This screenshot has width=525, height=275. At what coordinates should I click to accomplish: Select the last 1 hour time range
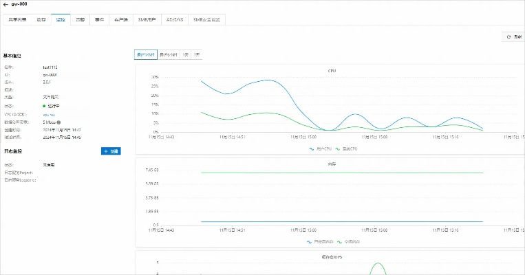145,54
